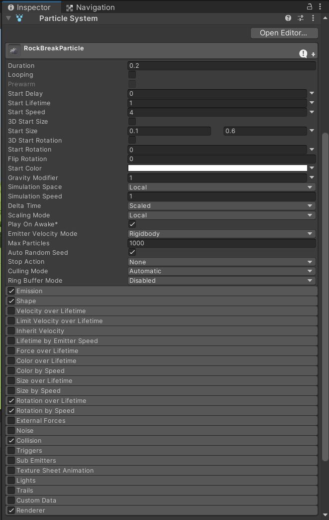329x520 pixels.
Task: Disable the Shape module checkbox
Action: point(11,301)
